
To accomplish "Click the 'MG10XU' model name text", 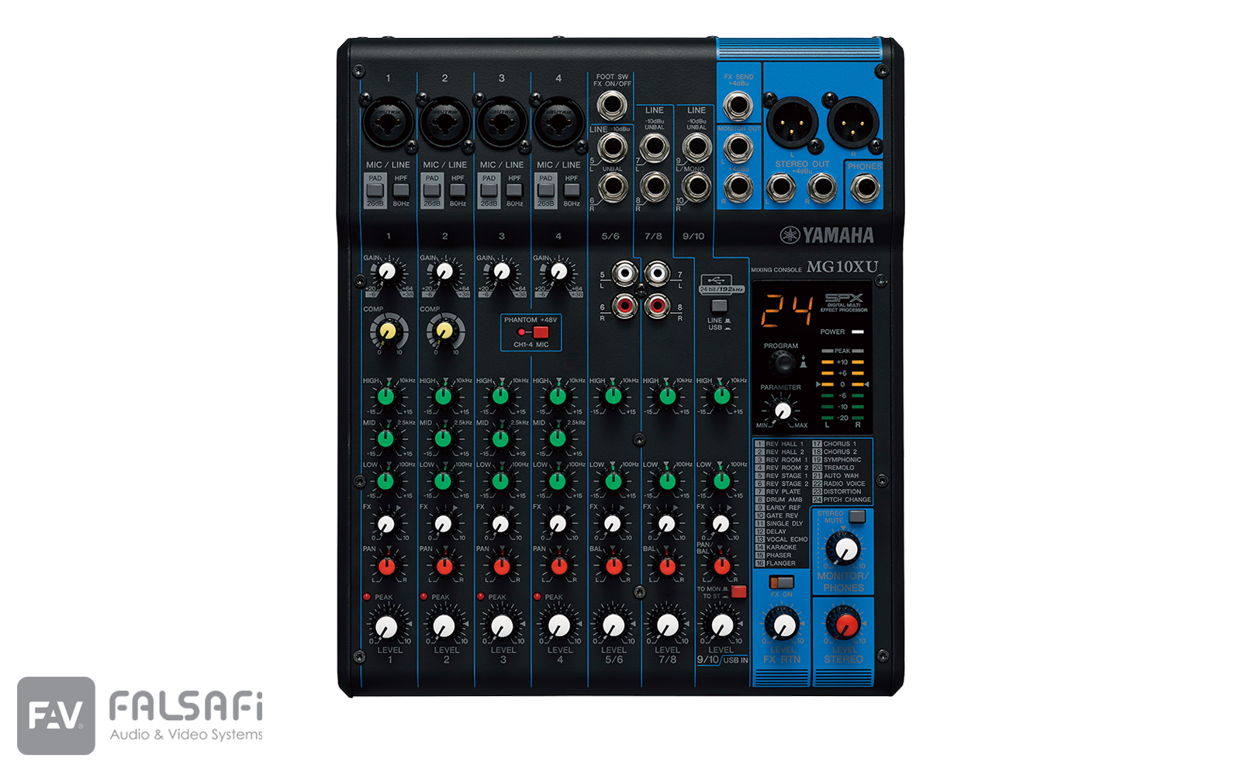I will click(x=842, y=267).
